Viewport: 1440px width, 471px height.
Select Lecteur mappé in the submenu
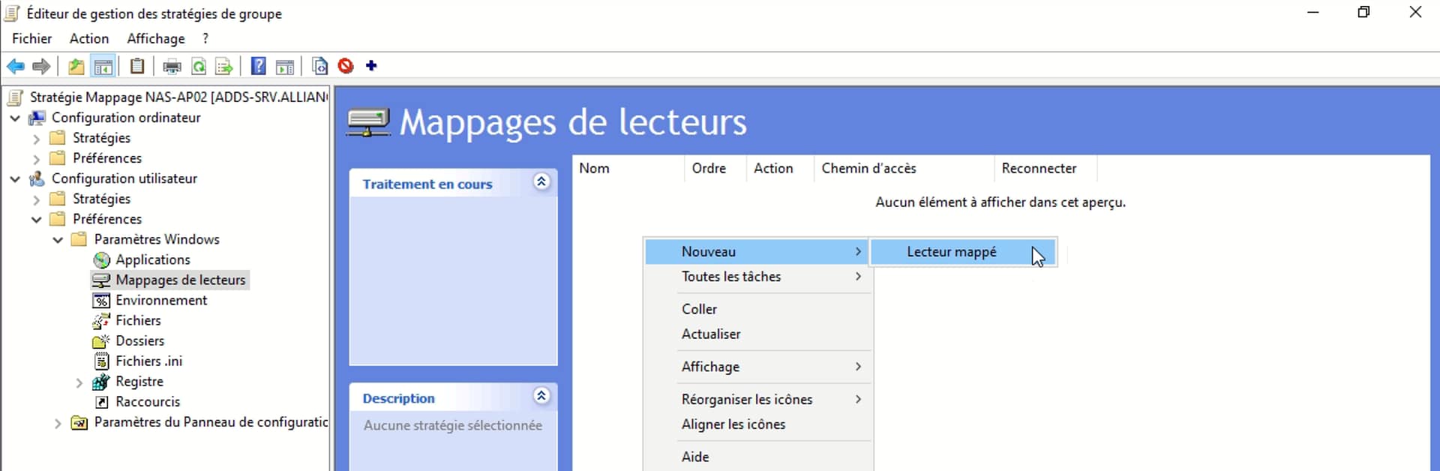tap(951, 252)
